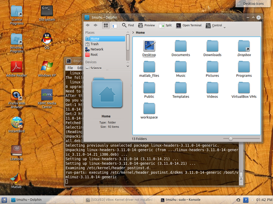Split the Dolphin view
273x204 pixels.
pyautogui.click(x=165, y=25)
